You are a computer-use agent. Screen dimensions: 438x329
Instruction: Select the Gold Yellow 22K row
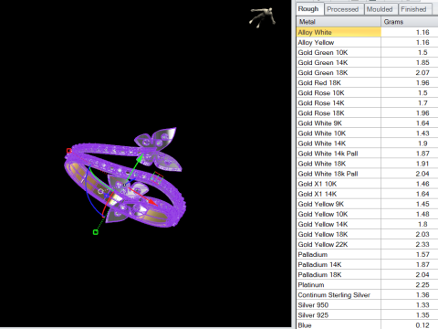[367, 244]
